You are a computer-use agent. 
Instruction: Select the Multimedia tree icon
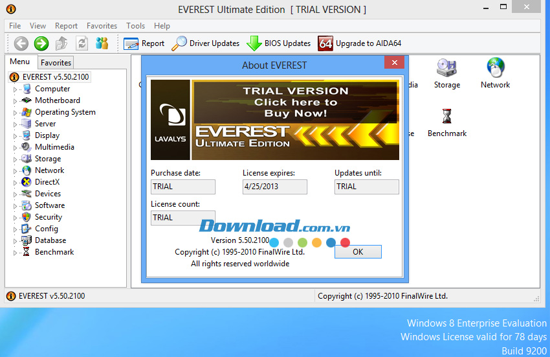[x=27, y=147]
